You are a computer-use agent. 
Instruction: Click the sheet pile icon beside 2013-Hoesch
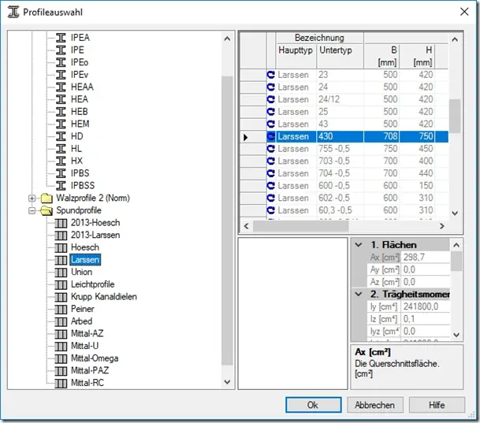pos(61,223)
